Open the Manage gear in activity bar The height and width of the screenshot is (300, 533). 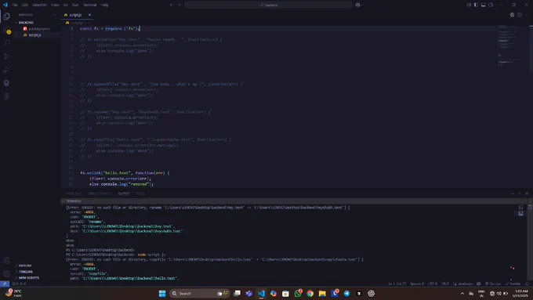(6, 274)
